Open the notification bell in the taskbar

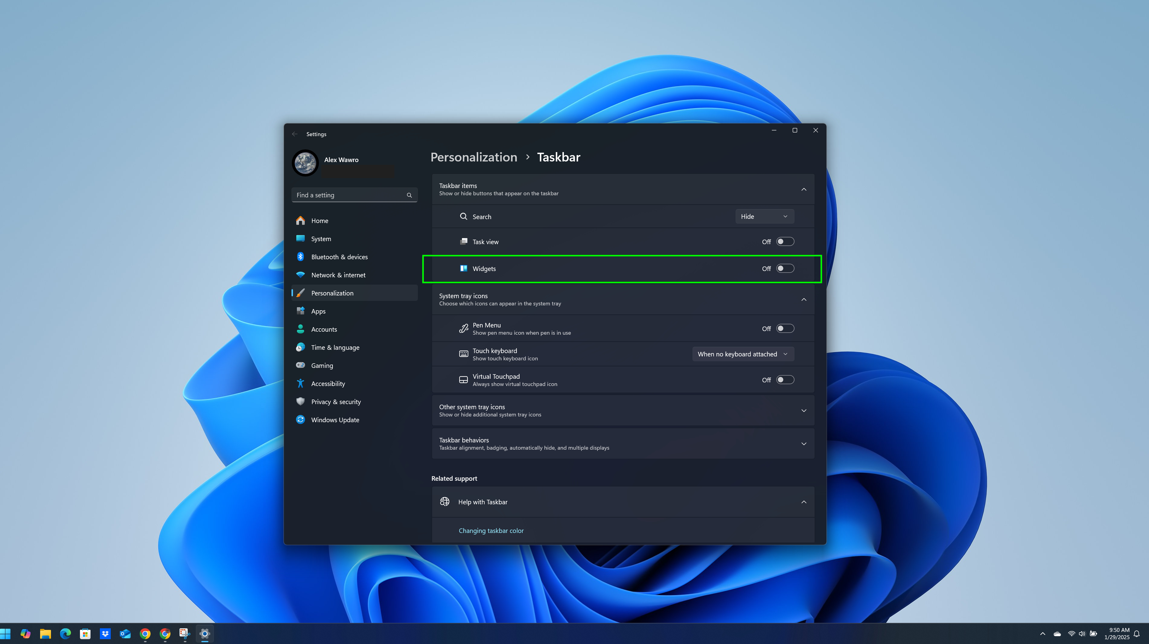pyautogui.click(x=1137, y=634)
